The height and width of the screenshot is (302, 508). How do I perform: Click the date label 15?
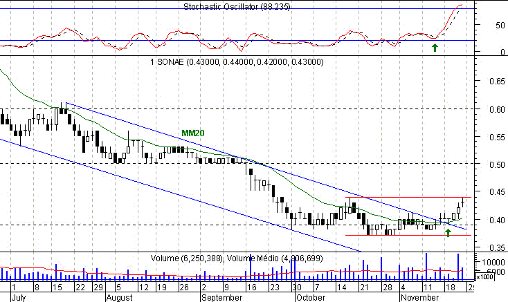[57, 287]
